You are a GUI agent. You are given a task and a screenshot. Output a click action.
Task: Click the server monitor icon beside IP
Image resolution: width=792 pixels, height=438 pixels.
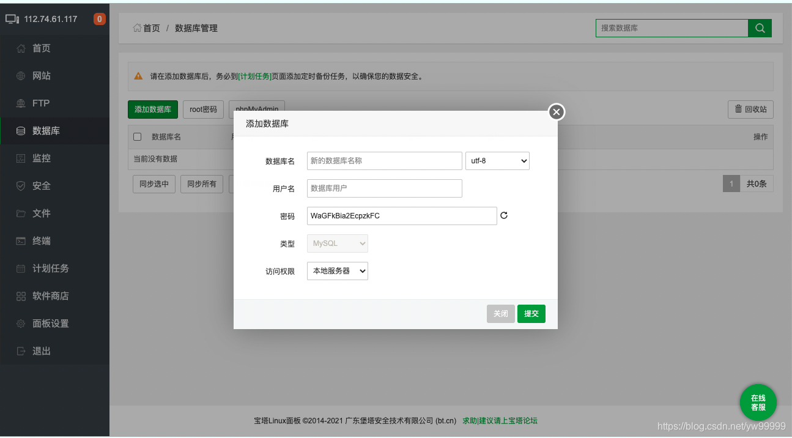[x=12, y=19]
